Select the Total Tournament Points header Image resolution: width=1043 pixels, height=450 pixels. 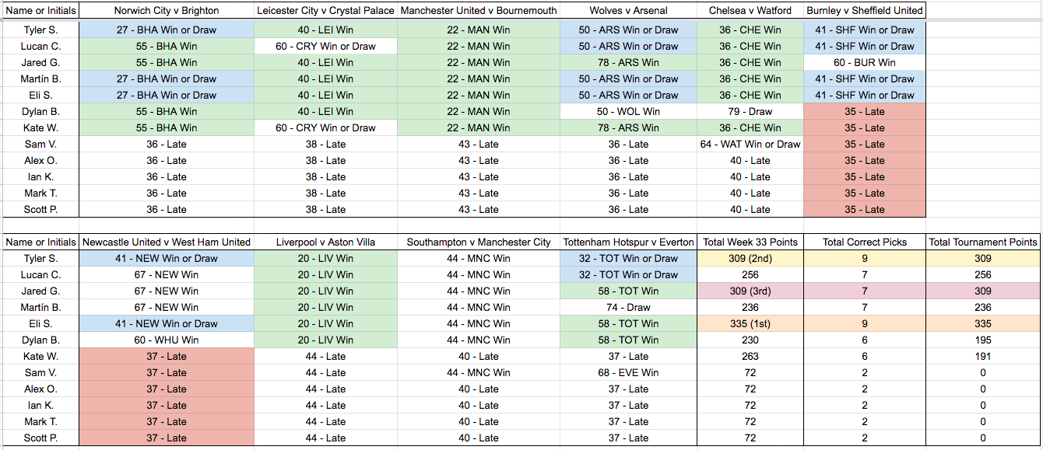[983, 242]
